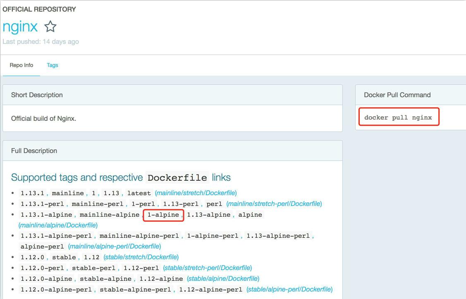The image size is (466, 299).
Task: Click the 1-alpine tag text
Action: [x=163, y=215]
